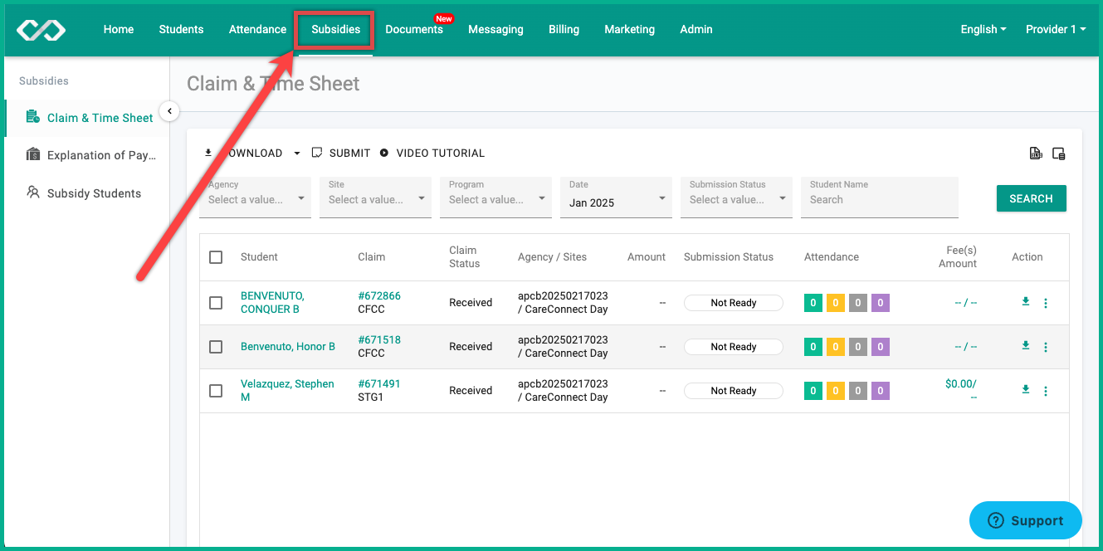Open the Site filter dropdown
Image resolution: width=1103 pixels, height=551 pixels.
(x=375, y=197)
